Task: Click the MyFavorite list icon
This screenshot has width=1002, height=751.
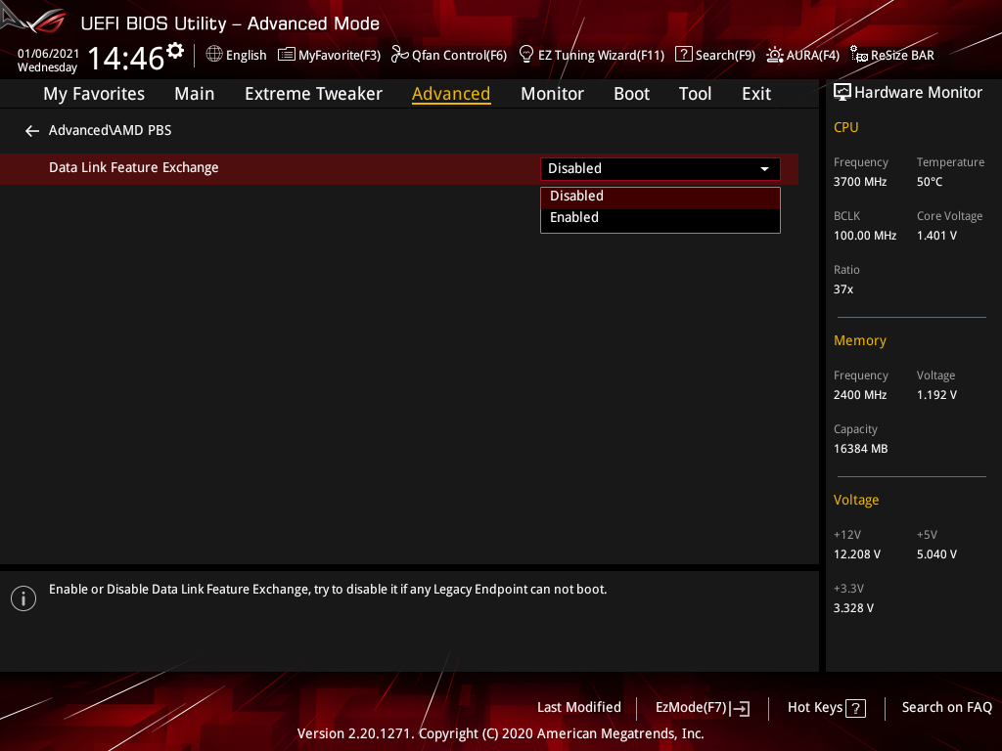Action: coord(287,55)
